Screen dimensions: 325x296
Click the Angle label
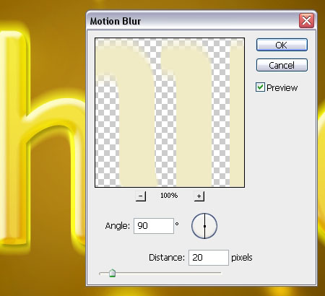(x=118, y=226)
